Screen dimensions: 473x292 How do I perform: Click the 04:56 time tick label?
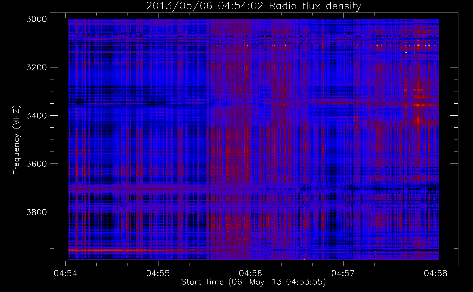coord(251,273)
